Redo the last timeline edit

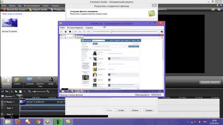coord(7,92)
